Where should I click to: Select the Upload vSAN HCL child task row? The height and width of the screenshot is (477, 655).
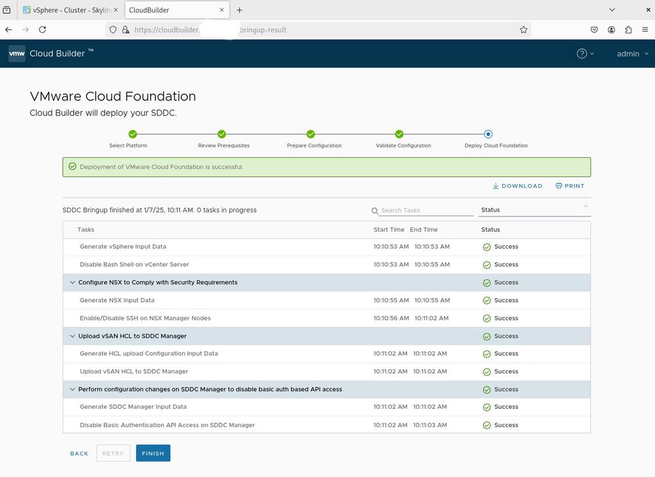click(327, 372)
